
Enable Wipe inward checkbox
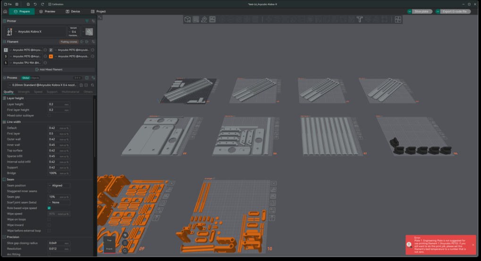(49, 225)
